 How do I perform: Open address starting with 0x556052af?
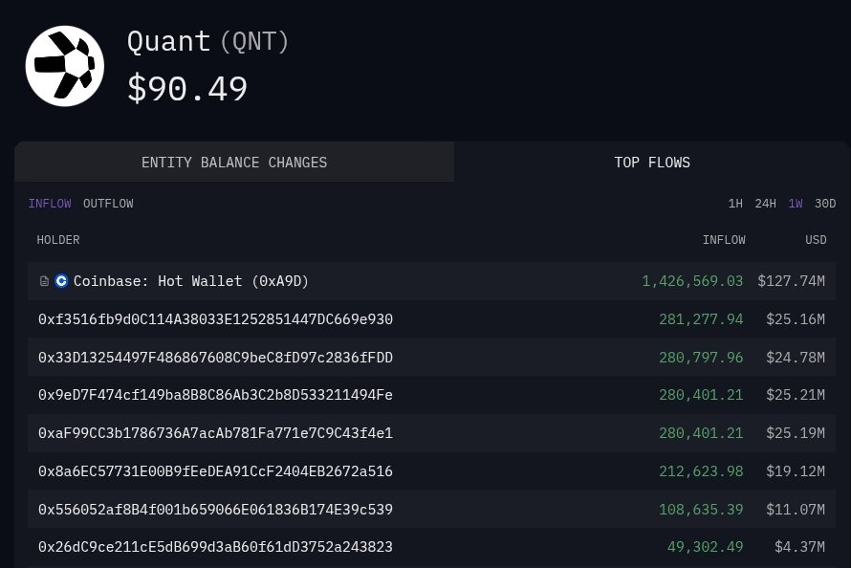[x=215, y=510]
